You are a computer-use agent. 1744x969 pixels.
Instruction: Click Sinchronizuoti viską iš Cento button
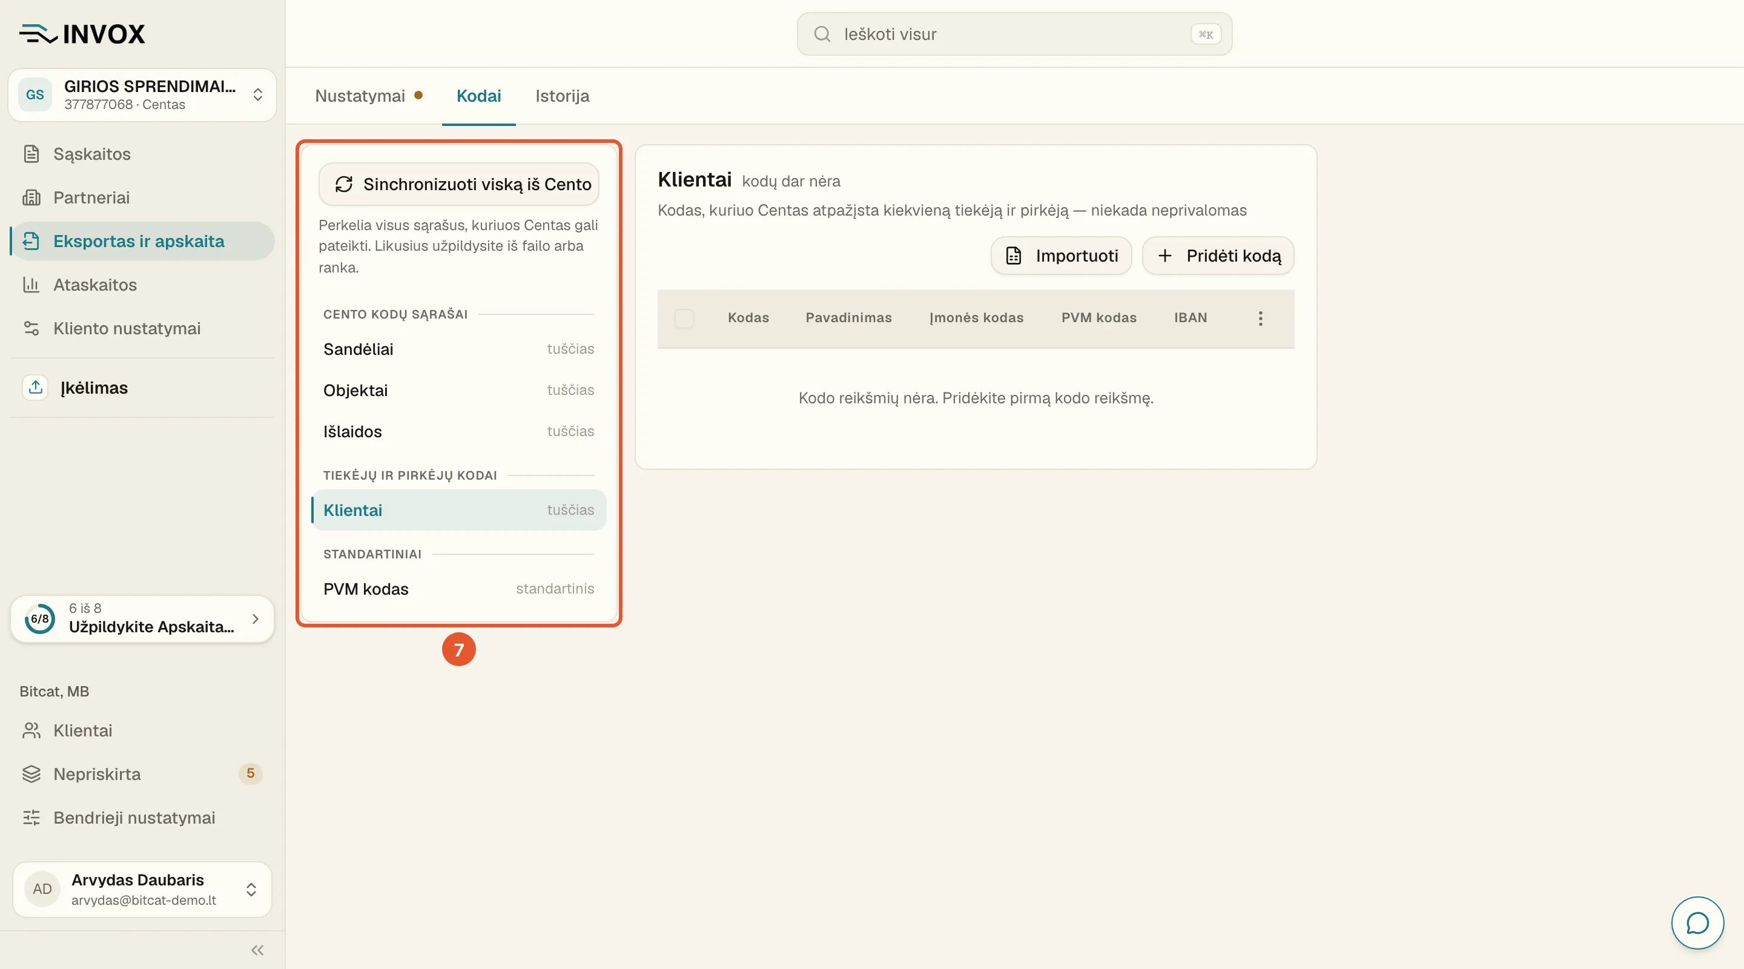pos(459,184)
